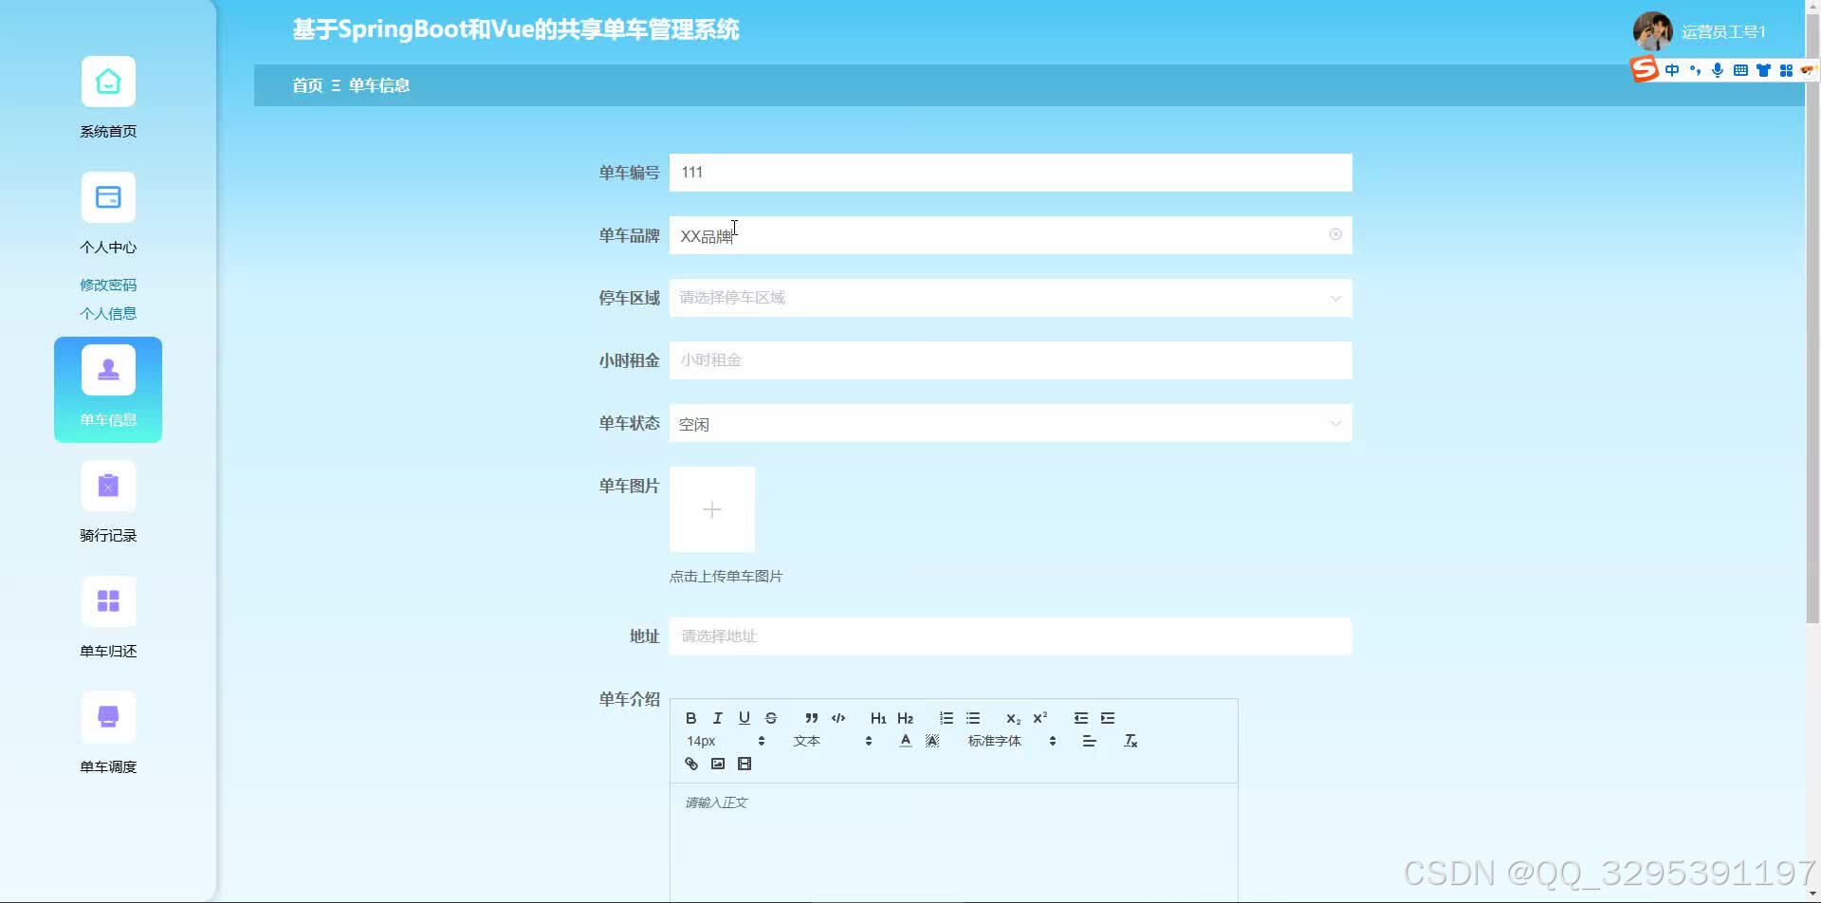This screenshot has height=903, width=1821.
Task: Open Sogou voice input from the tray
Action: click(1717, 69)
